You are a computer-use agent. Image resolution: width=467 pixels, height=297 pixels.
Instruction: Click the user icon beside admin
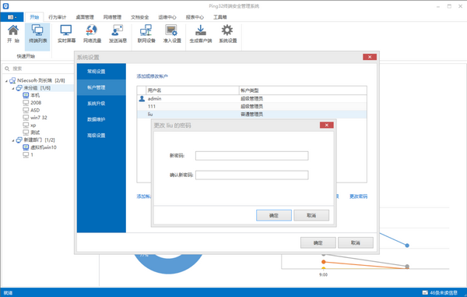142,98
